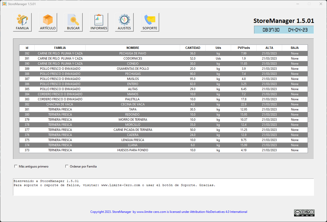Select the LLANA row

click(163, 145)
